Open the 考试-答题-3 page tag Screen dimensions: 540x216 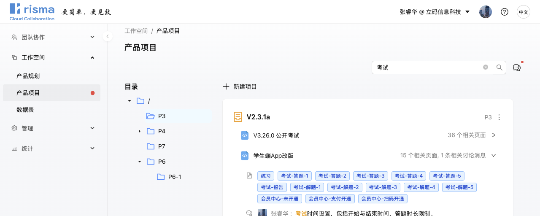370,176
